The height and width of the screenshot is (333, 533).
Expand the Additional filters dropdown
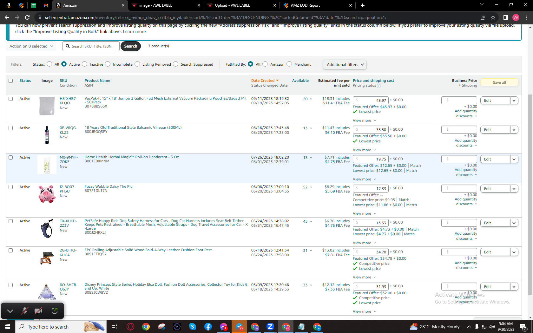tap(345, 64)
